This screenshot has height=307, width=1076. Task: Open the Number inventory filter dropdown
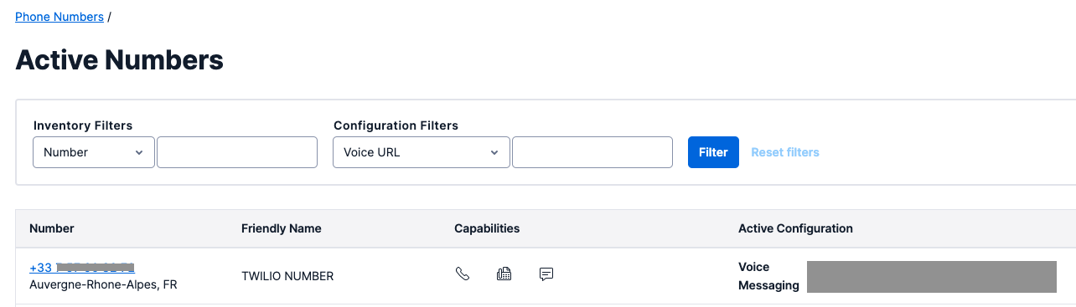coord(94,152)
